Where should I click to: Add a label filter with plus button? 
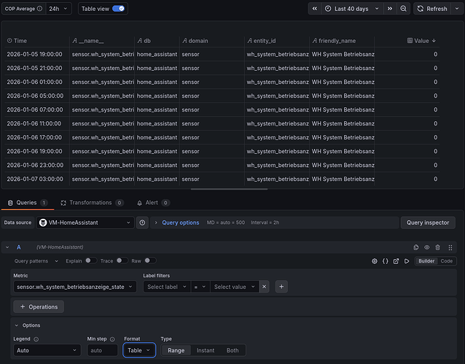coord(281,287)
